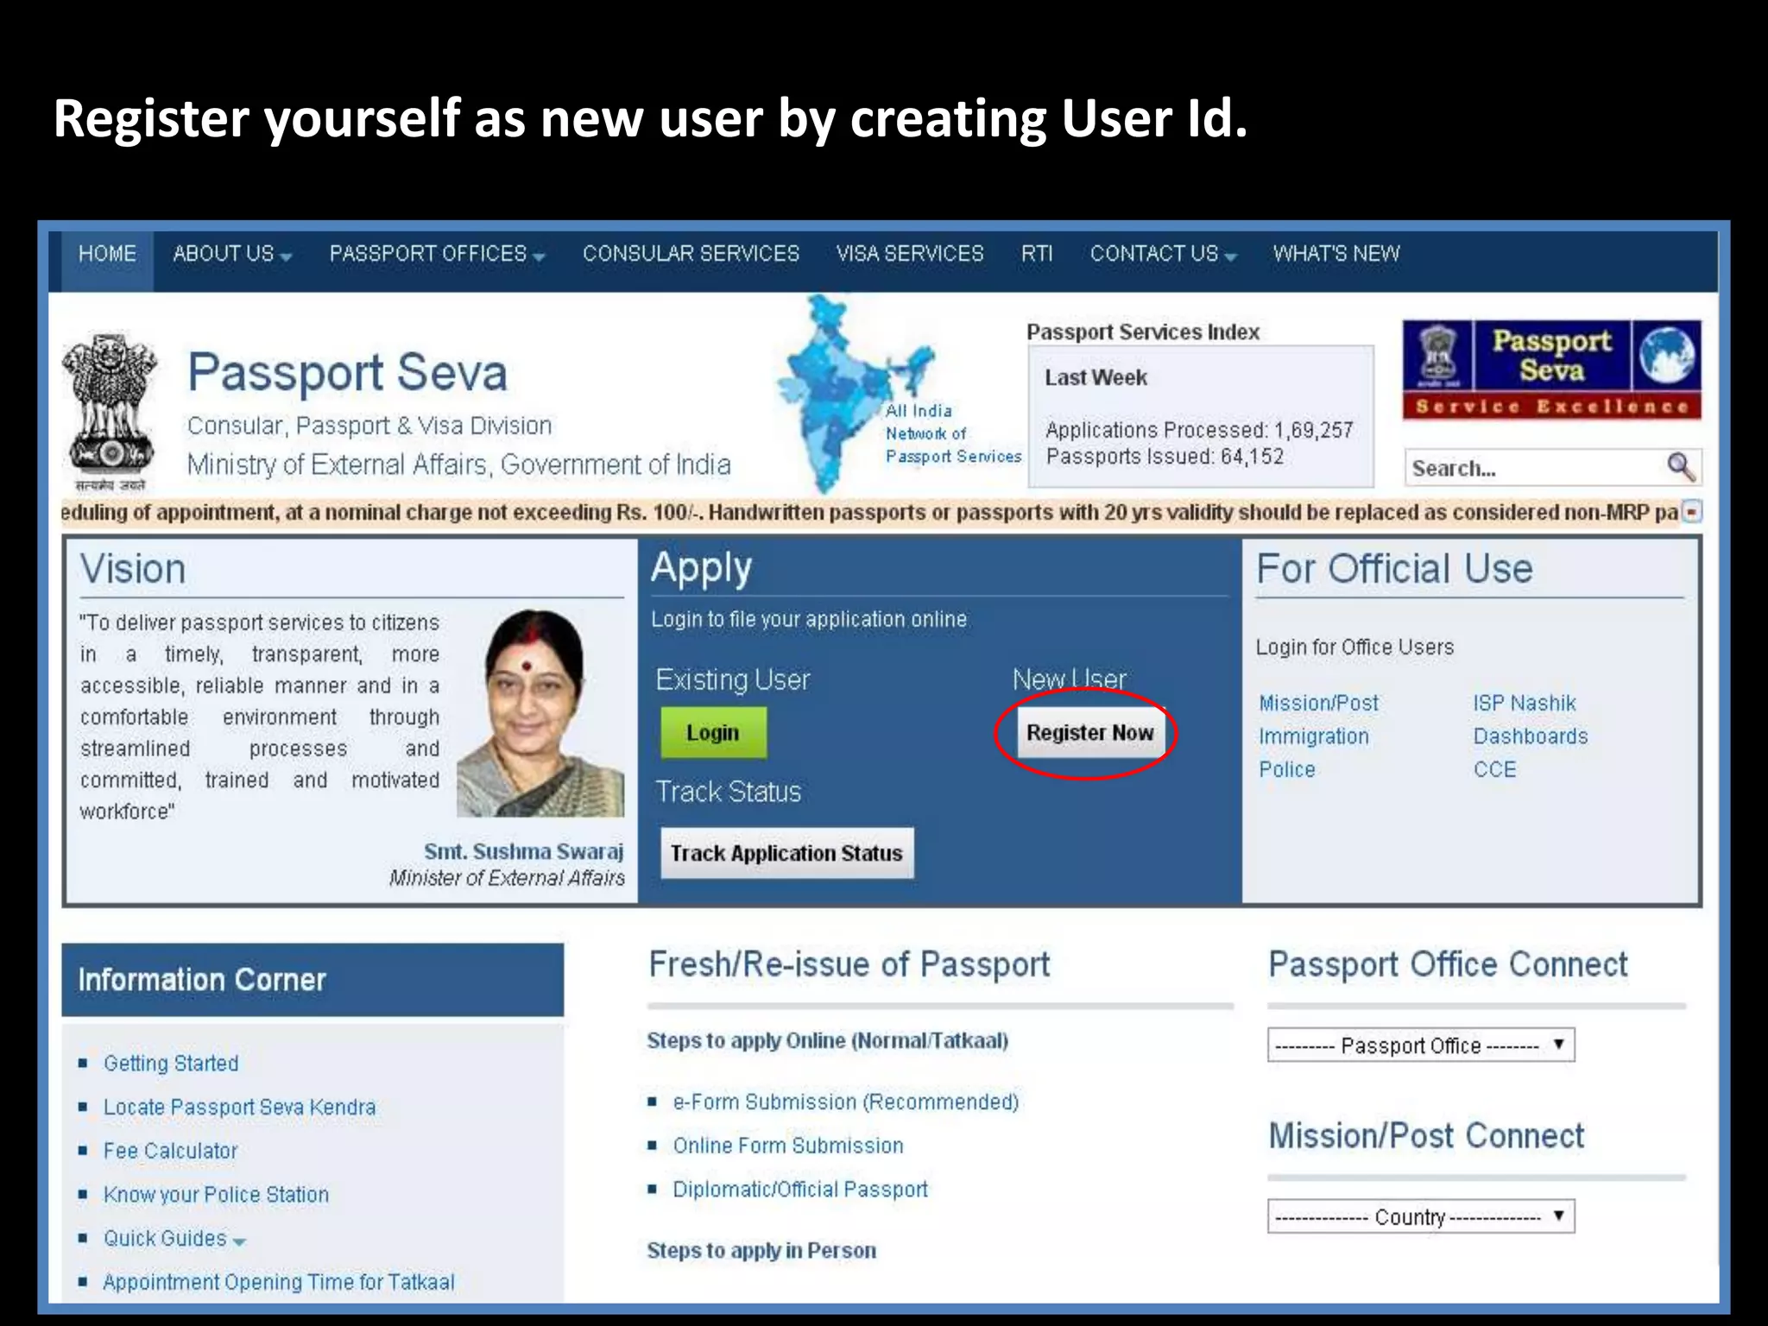
Task: Expand the CONTACT US menu
Action: tap(1163, 254)
